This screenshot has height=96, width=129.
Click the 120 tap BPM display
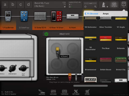click(114, 5)
